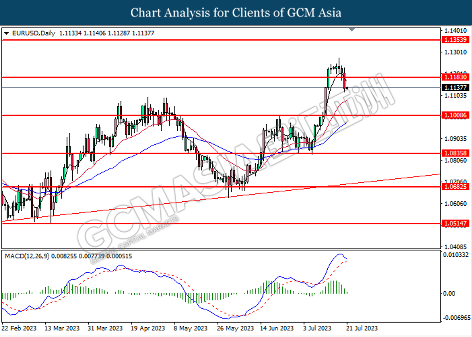Click the EURUSD chart menu triangle
472x337 pixels.
6,33
